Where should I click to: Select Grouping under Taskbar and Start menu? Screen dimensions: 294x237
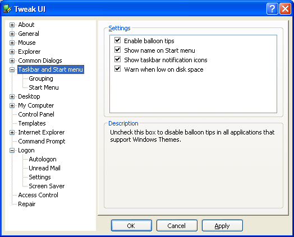tap(41, 78)
